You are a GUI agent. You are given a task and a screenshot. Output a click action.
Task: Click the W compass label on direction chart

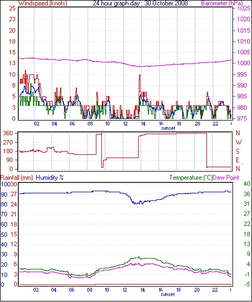[x=238, y=142]
